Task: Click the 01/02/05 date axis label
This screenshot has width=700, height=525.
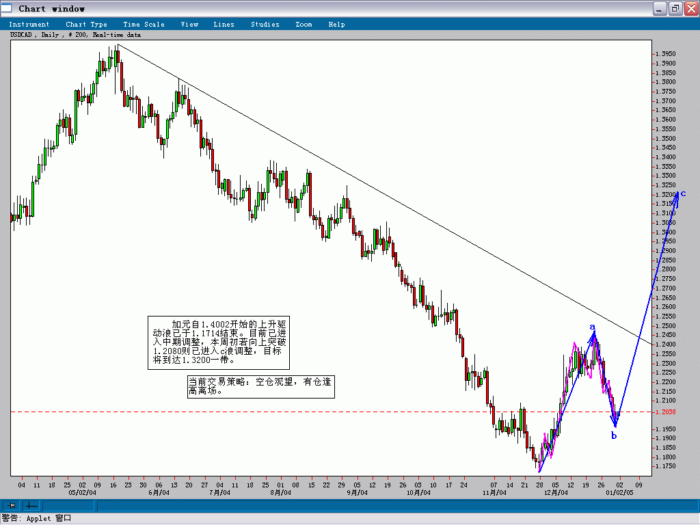Action: click(x=619, y=493)
